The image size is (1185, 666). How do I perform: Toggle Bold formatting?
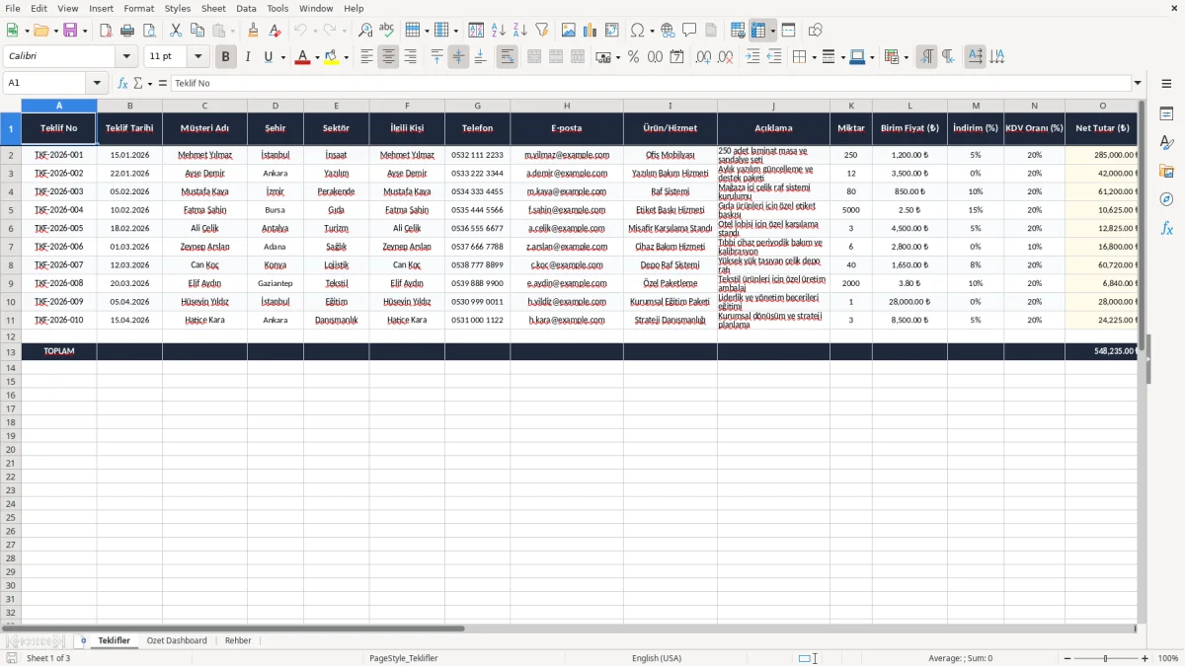(225, 57)
